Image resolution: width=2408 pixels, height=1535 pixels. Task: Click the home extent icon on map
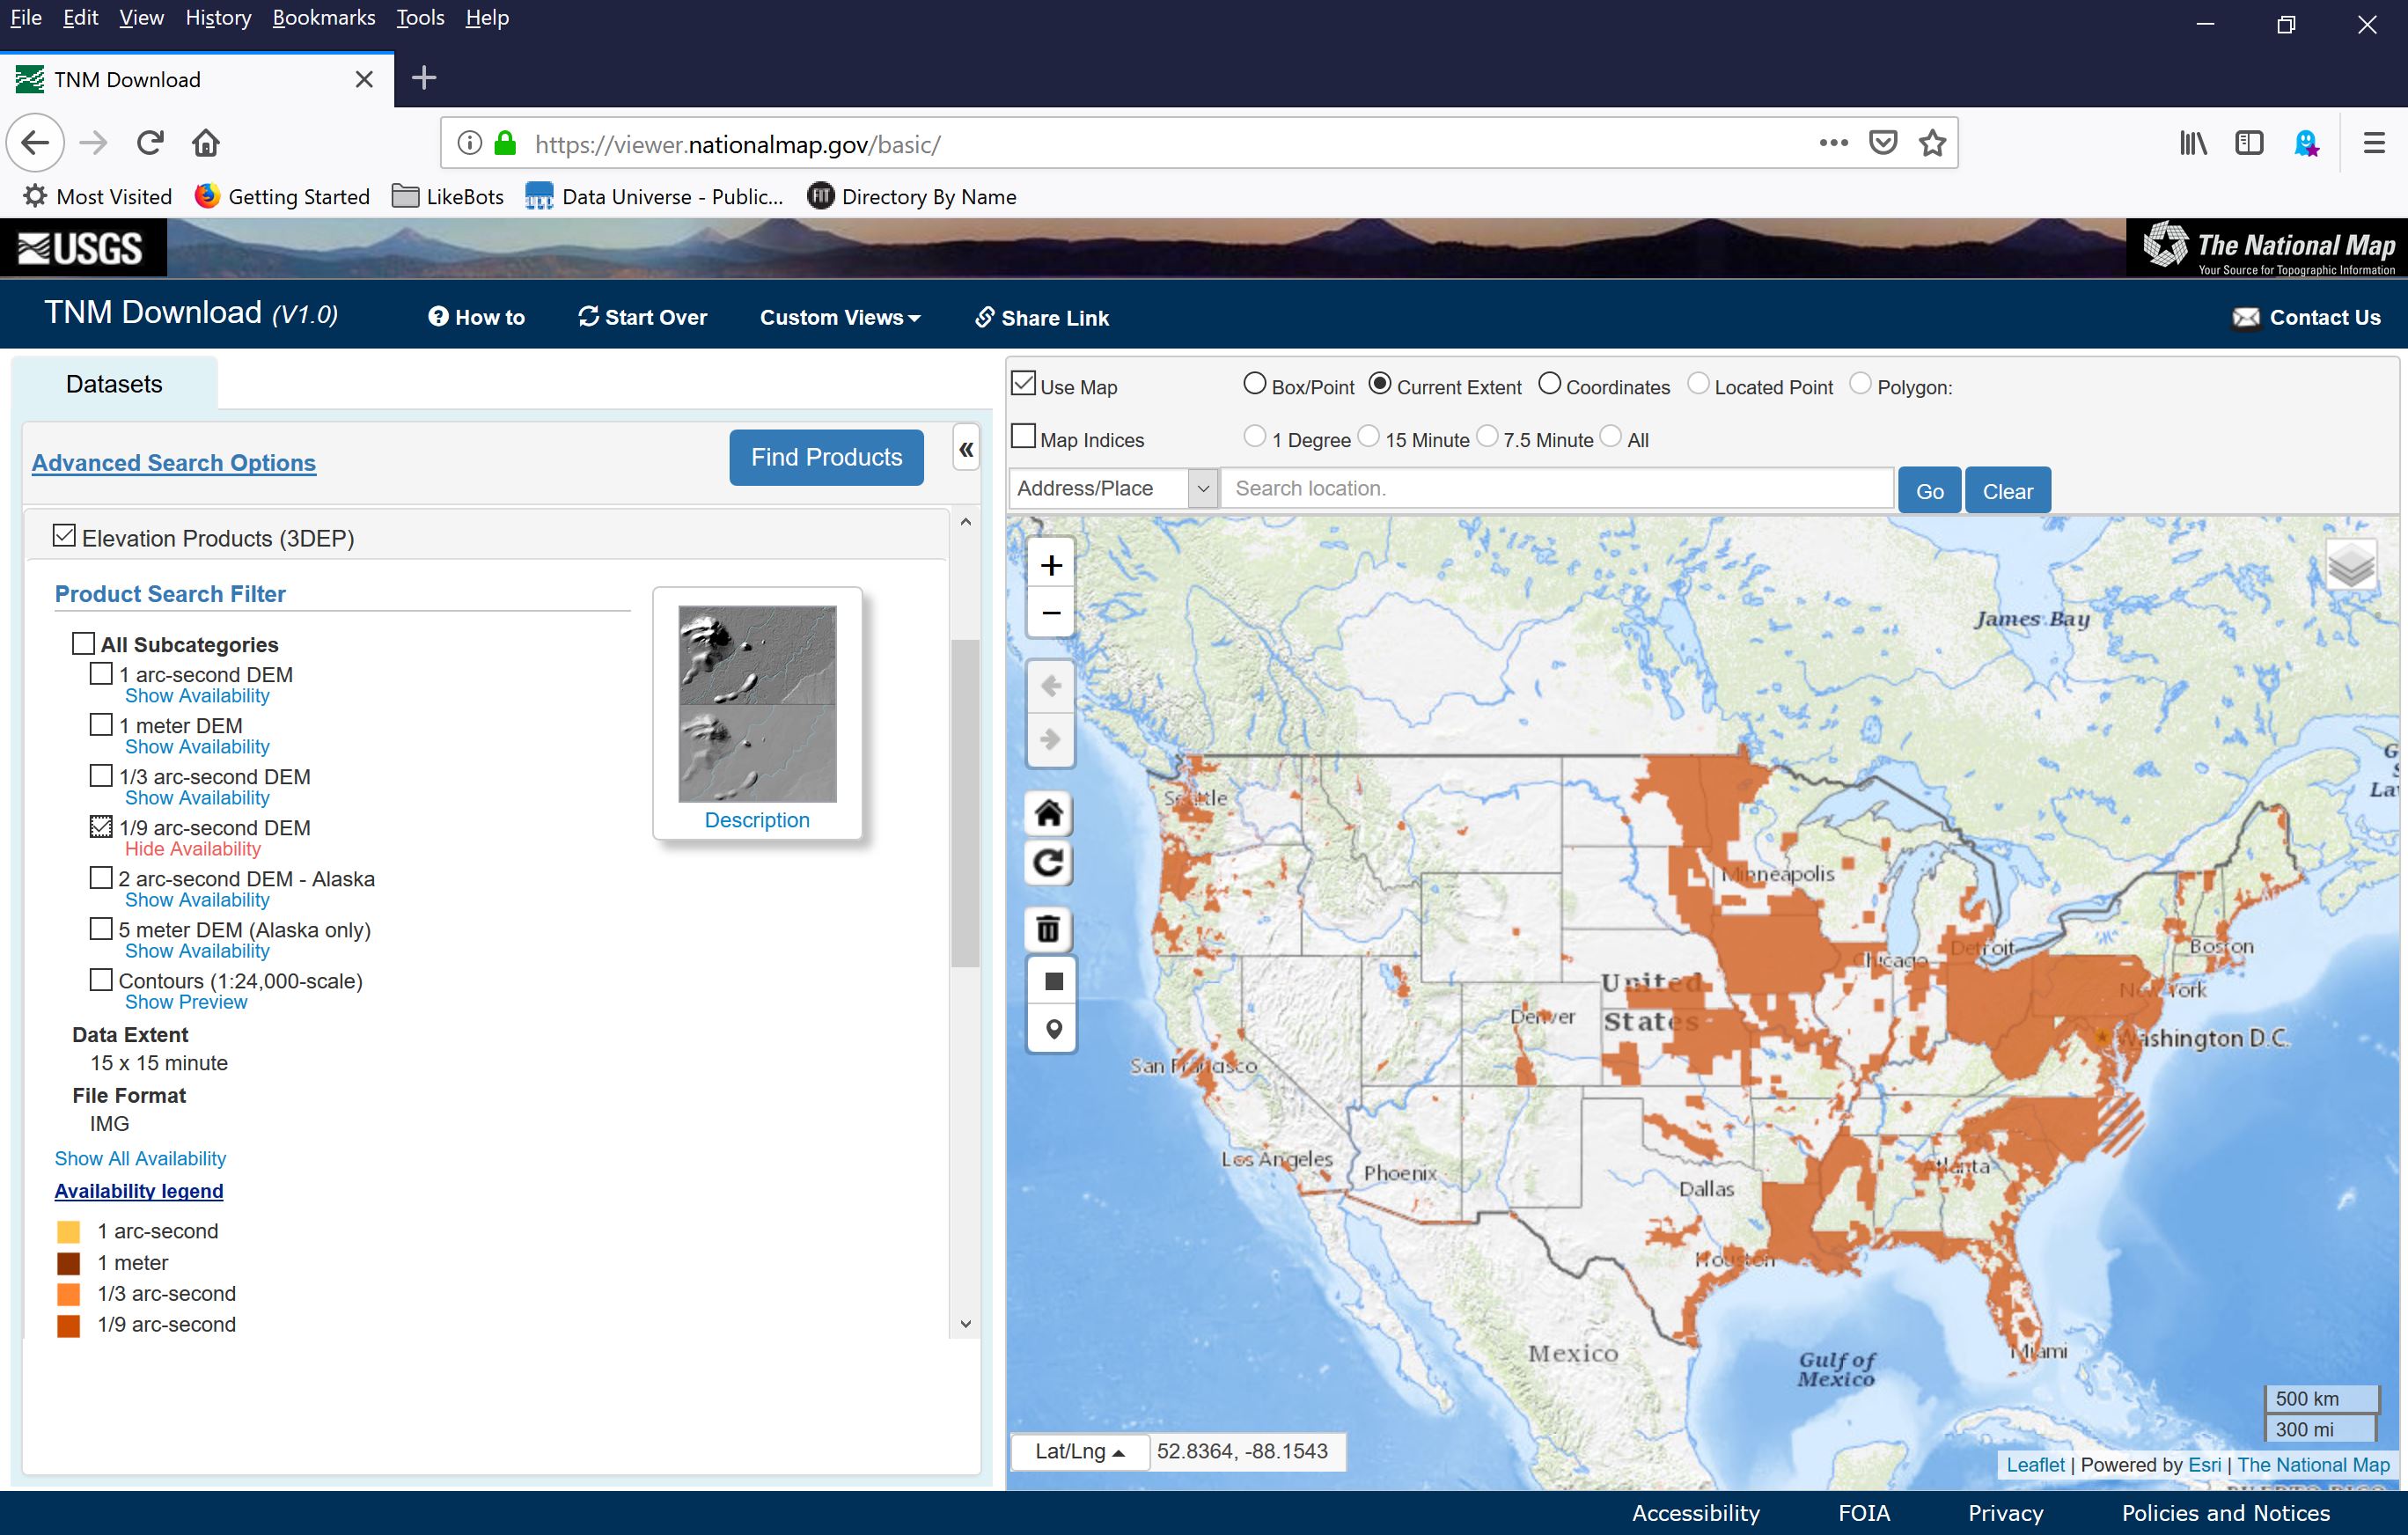[1049, 813]
